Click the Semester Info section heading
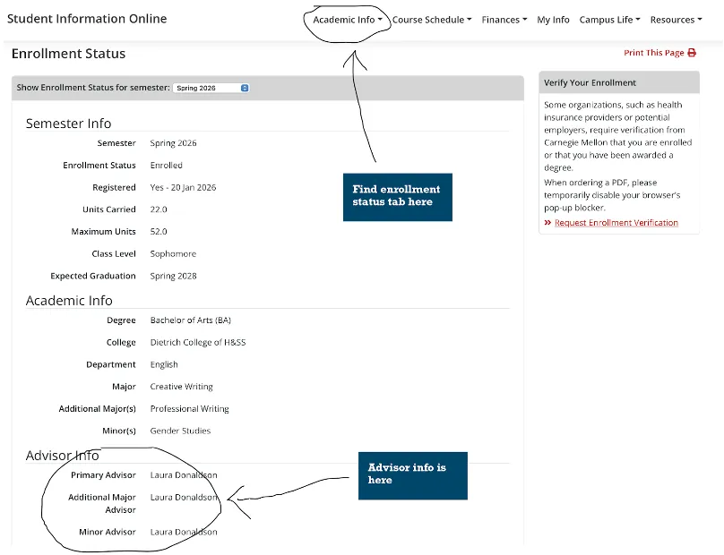The height and width of the screenshot is (555, 724). 68,124
